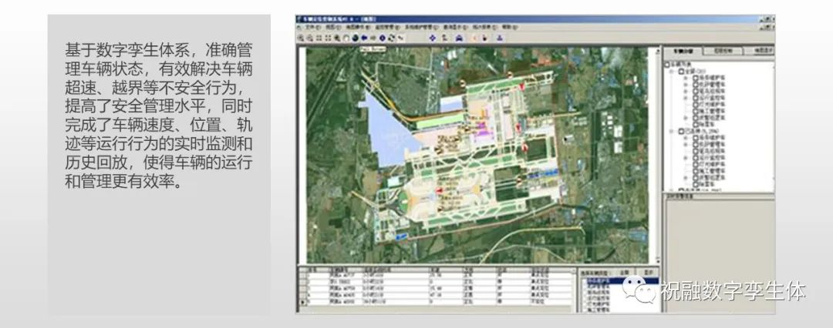
Task: Open the 帮助 menu
Action: tap(508, 26)
